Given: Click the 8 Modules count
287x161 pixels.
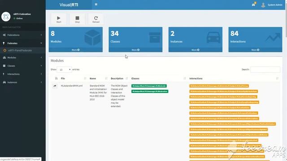Looking at the screenshot, I should tap(53, 34).
